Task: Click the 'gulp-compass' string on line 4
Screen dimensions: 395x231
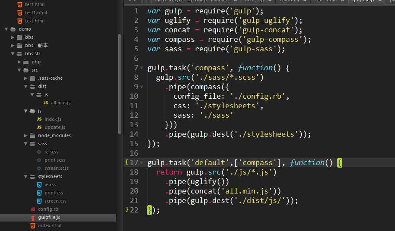Action: coord(273,39)
